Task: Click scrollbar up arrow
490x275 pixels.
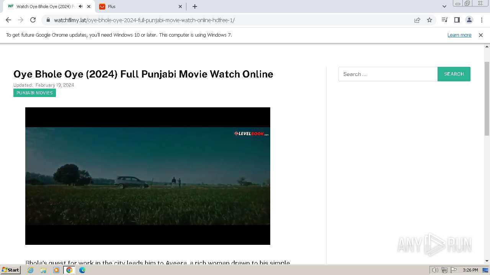Action: pos(487,47)
